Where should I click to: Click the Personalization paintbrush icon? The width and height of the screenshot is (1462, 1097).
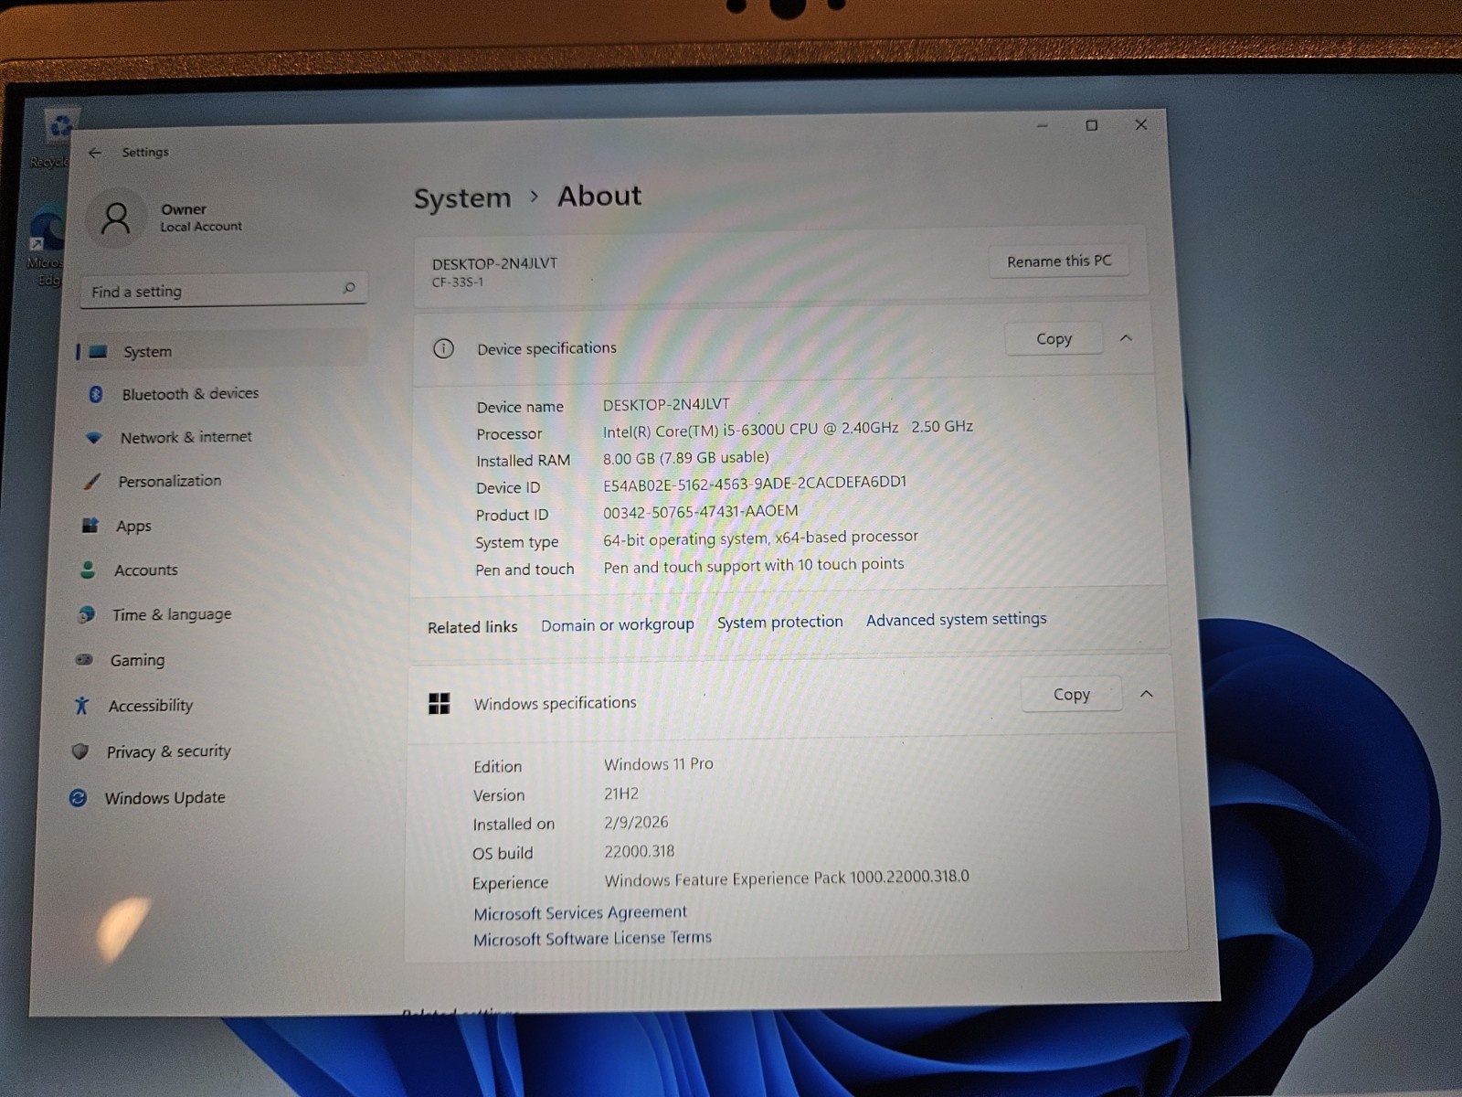(x=91, y=482)
